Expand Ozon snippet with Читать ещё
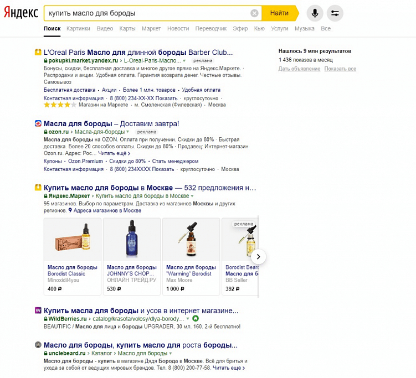416x378 pixels. tap(114, 153)
